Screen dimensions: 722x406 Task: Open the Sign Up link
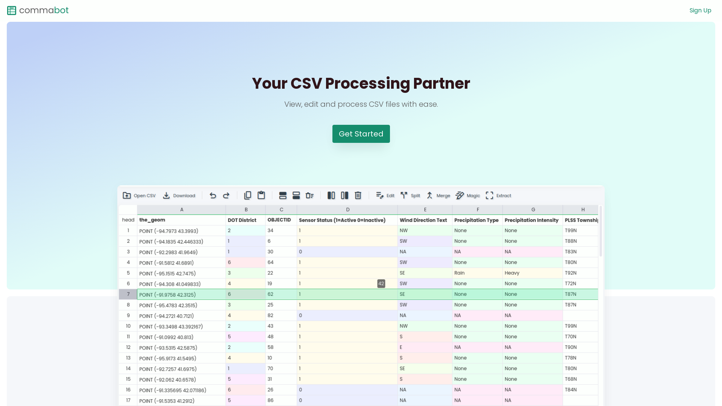click(x=700, y=11)
